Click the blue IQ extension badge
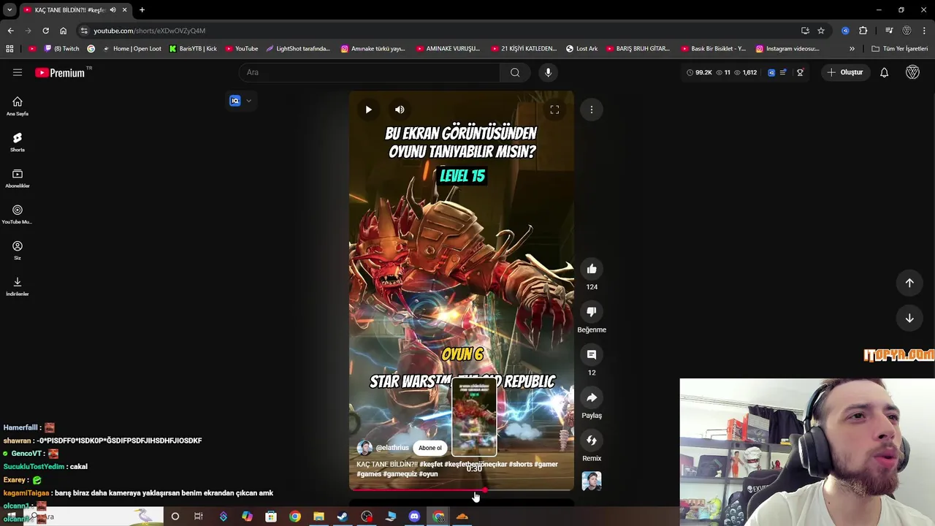Screen dimensions: 935x526 coord(235,101)
